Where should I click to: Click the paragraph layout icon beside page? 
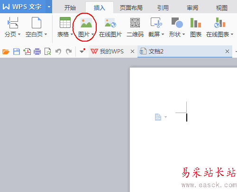click(158, 117)
